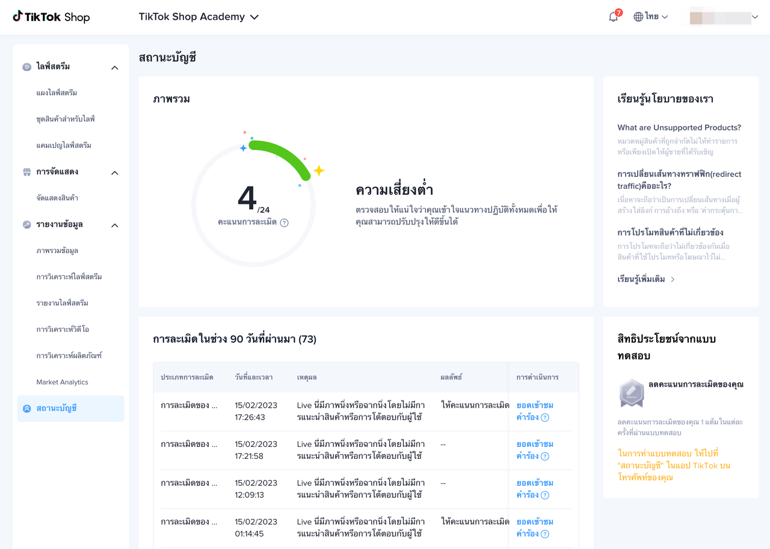Viewport: 770px width, 549px height.
Task: Click help icon in first violation row
Action: click(x=545, y=417)
